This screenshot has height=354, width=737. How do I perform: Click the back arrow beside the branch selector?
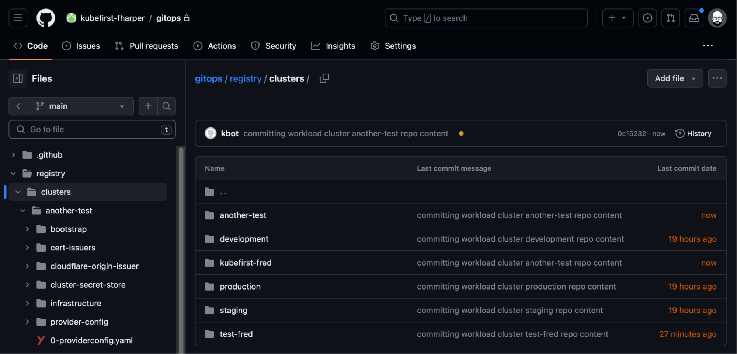coord(18,106)
